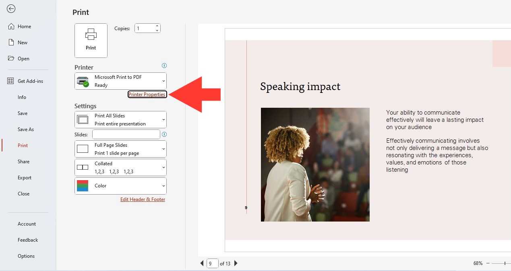Open Printer Properties link
The width and height of the screenshot is (511, 271).
point(147,94)
